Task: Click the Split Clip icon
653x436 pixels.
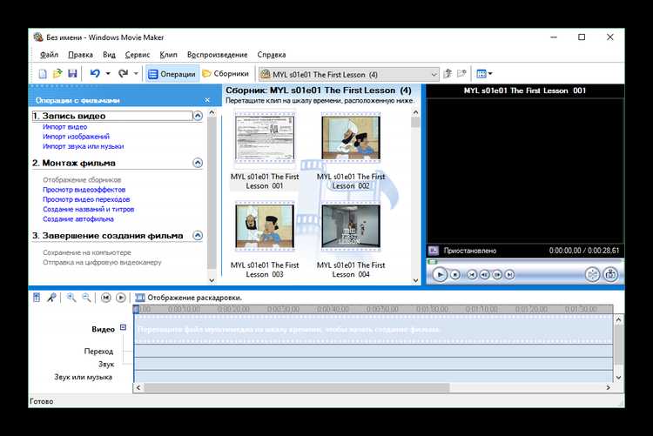Action: [592, 274]
